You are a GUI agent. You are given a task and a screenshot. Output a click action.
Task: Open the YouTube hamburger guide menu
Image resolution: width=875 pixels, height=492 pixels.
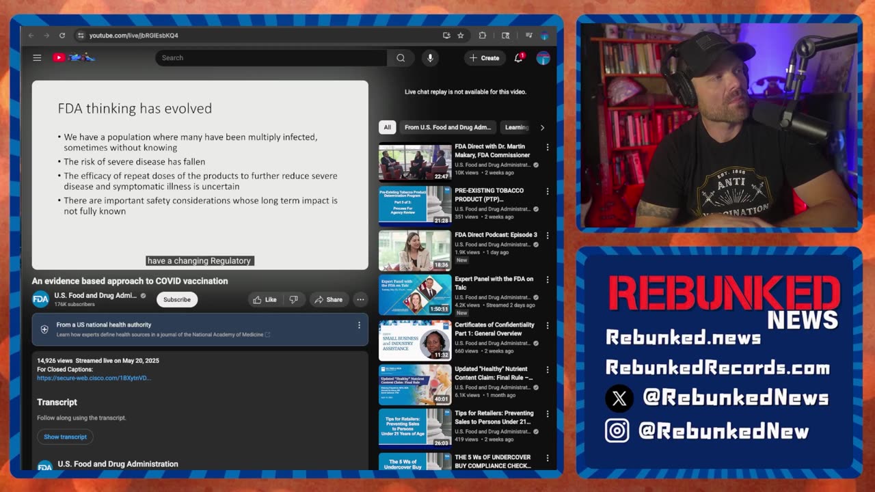(37, 58)
